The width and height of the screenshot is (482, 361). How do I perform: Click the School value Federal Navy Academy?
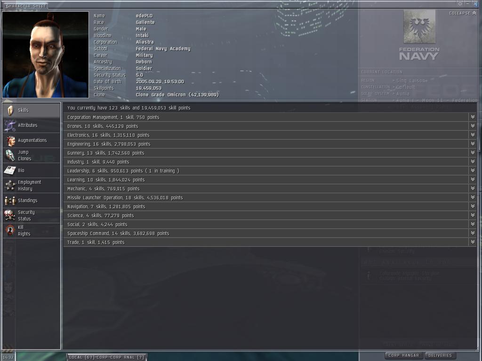(163, 48)
